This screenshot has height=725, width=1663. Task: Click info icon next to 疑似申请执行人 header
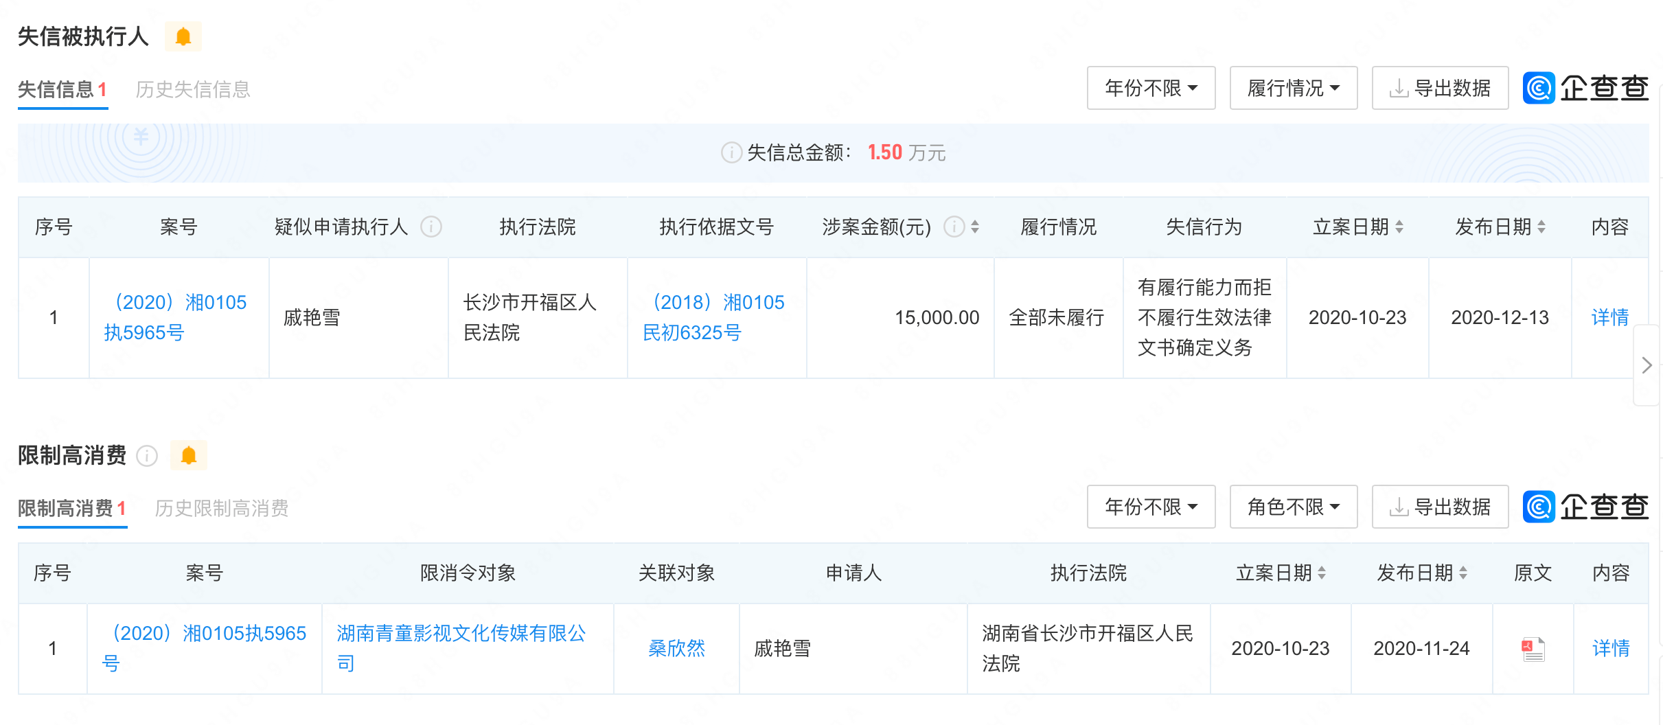431,227
